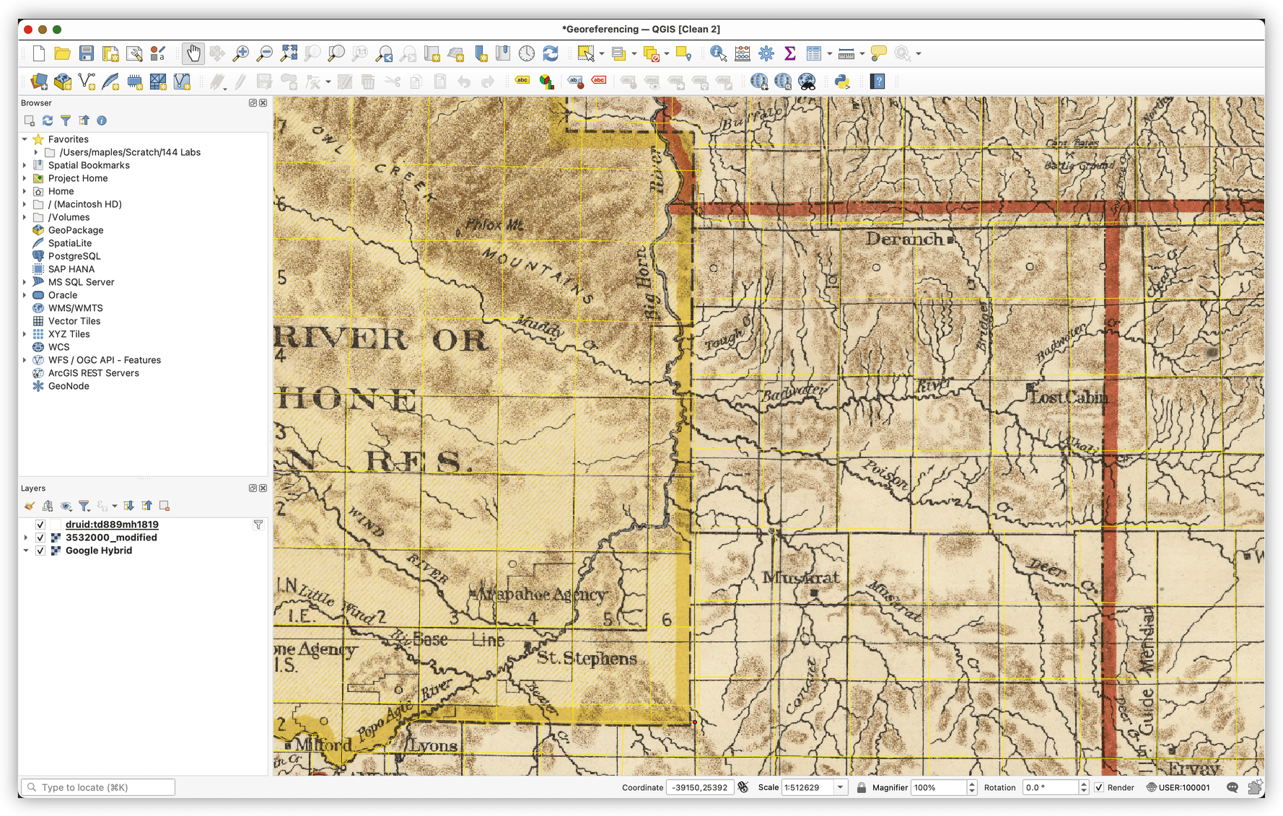The image size is (1283, 816).
Task: Expand the XYZ Tiles tree node
Action: 25,334
